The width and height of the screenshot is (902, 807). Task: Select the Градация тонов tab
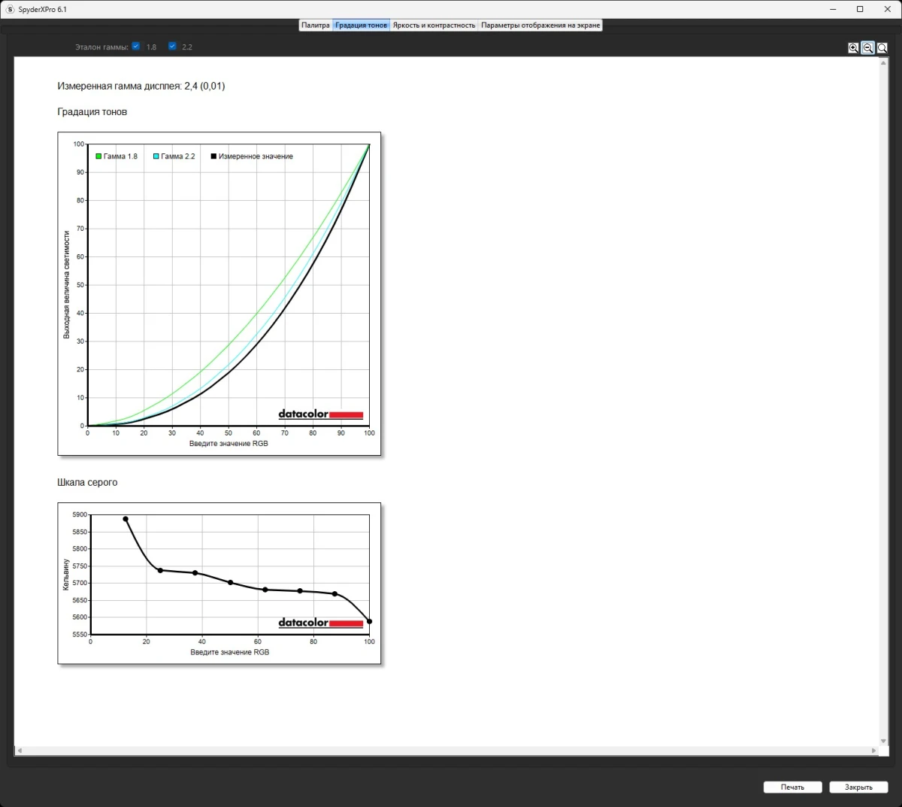tap(362, 25)
